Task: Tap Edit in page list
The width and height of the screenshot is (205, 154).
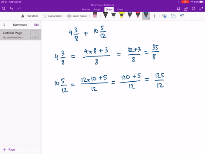Action: click(36, 25)
